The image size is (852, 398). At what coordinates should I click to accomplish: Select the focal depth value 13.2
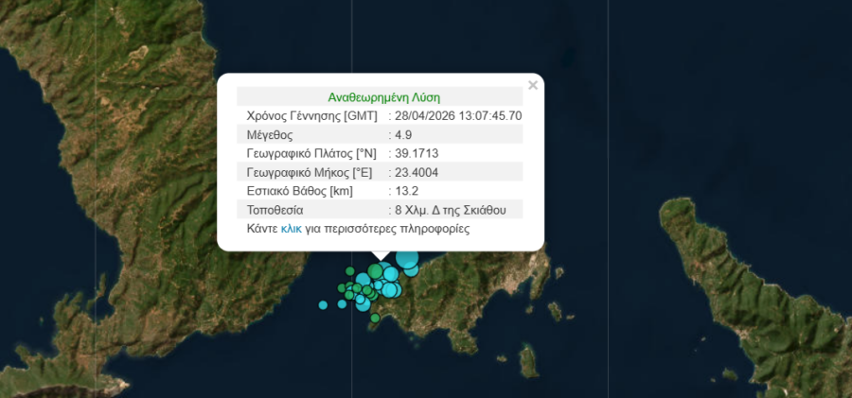coord(407,191)
